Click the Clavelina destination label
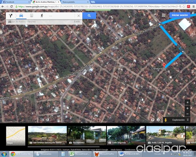196x157 pixels. tap(157, 69)
